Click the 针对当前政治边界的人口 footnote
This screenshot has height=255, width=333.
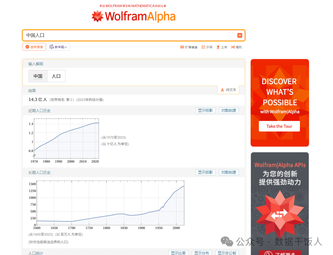48,242
